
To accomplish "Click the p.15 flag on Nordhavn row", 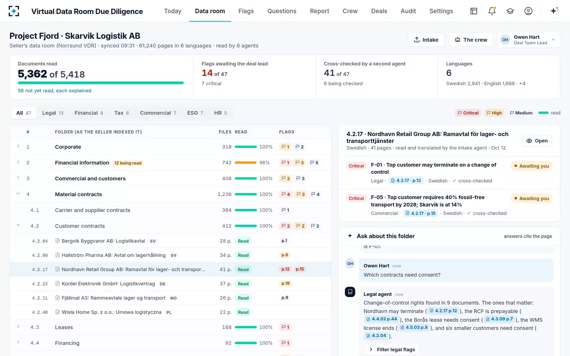I will coord(300,269).
